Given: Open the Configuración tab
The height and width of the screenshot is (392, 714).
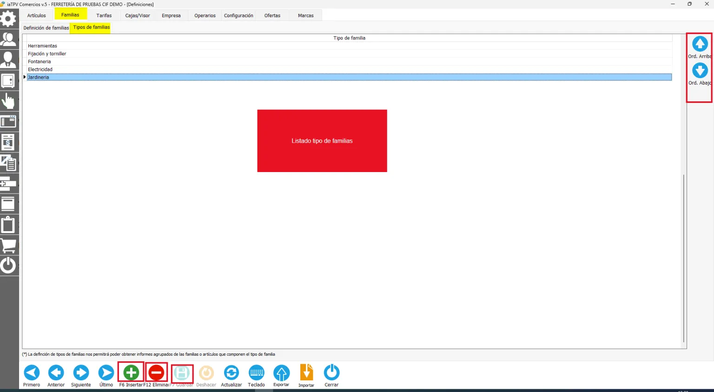Looking at the screenshot, I should pyautogui.click(x=238, y=15).
